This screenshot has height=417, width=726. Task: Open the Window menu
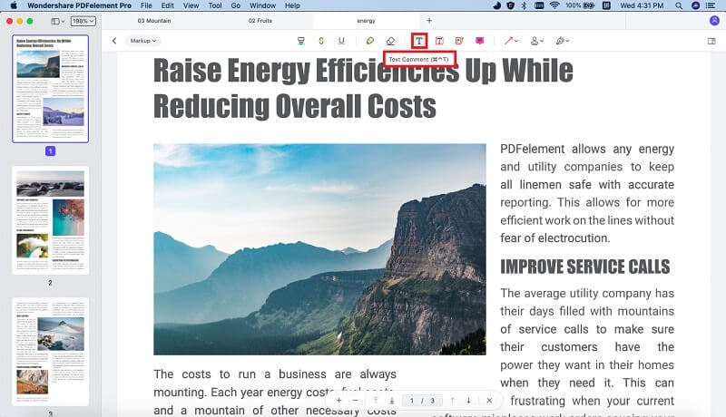(262, 5)
